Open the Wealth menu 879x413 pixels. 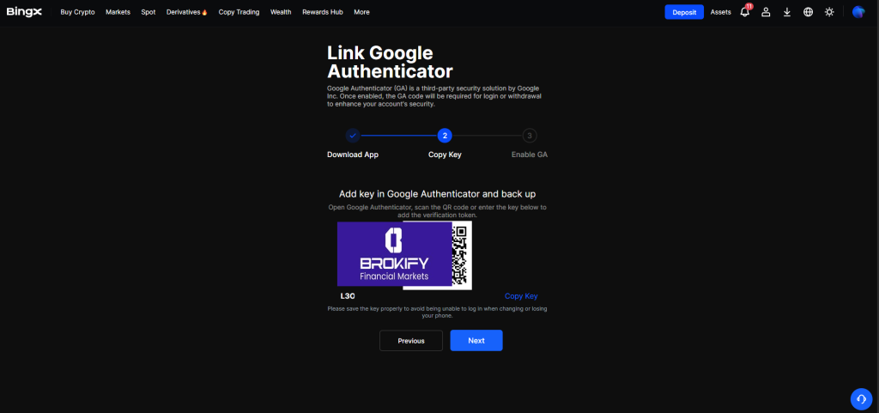click(281, 12)
